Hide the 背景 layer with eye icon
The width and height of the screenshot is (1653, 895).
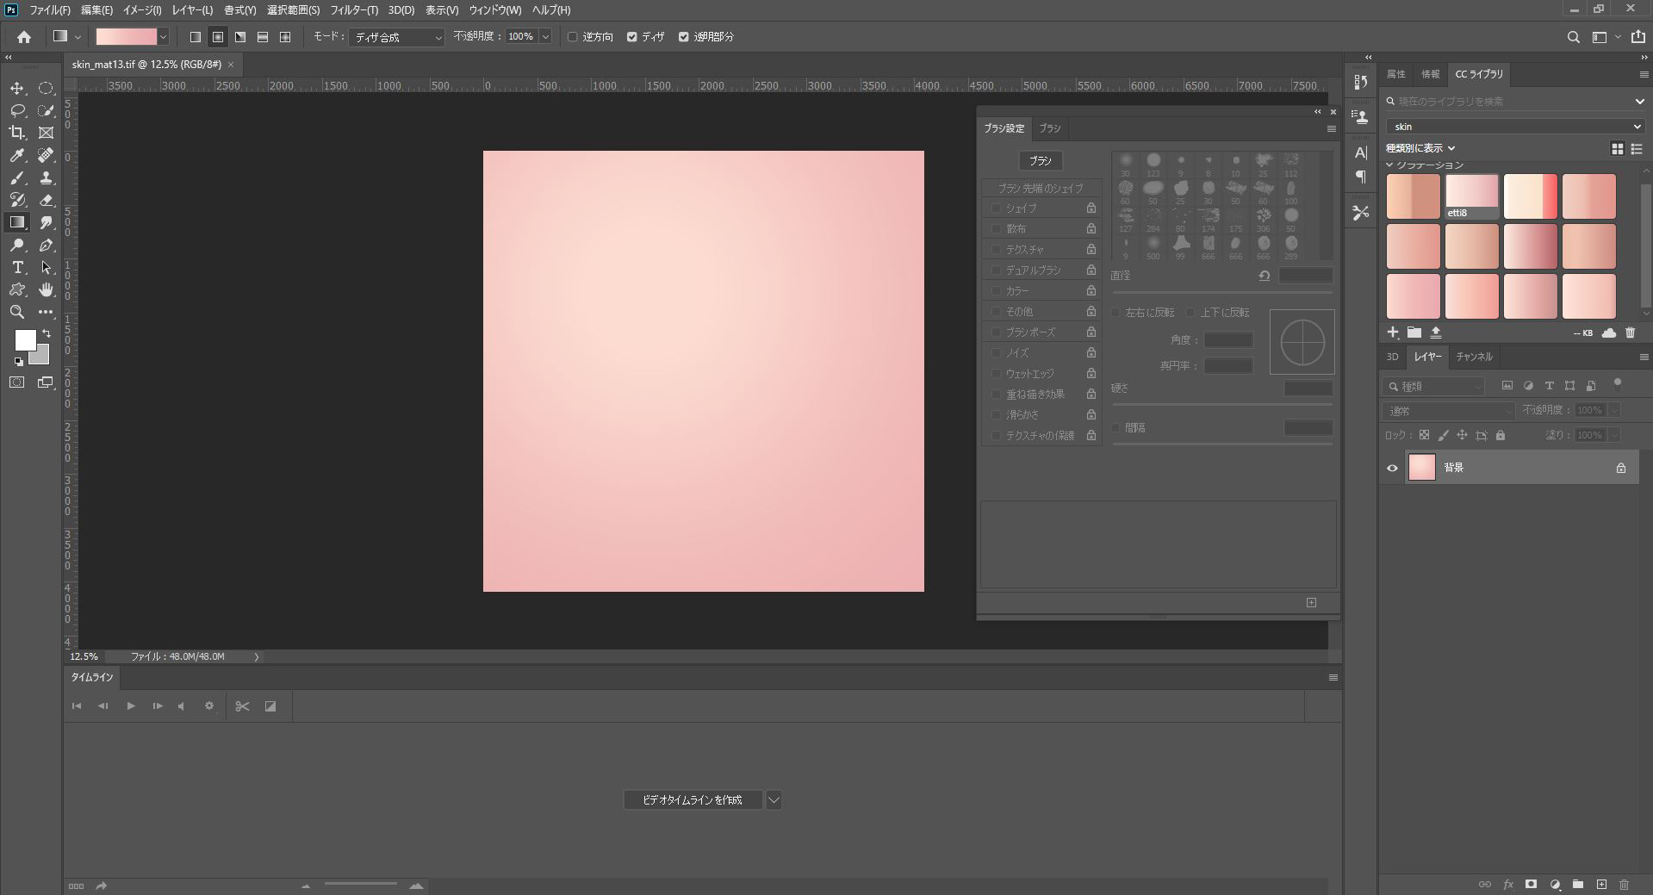(1392, 468)
